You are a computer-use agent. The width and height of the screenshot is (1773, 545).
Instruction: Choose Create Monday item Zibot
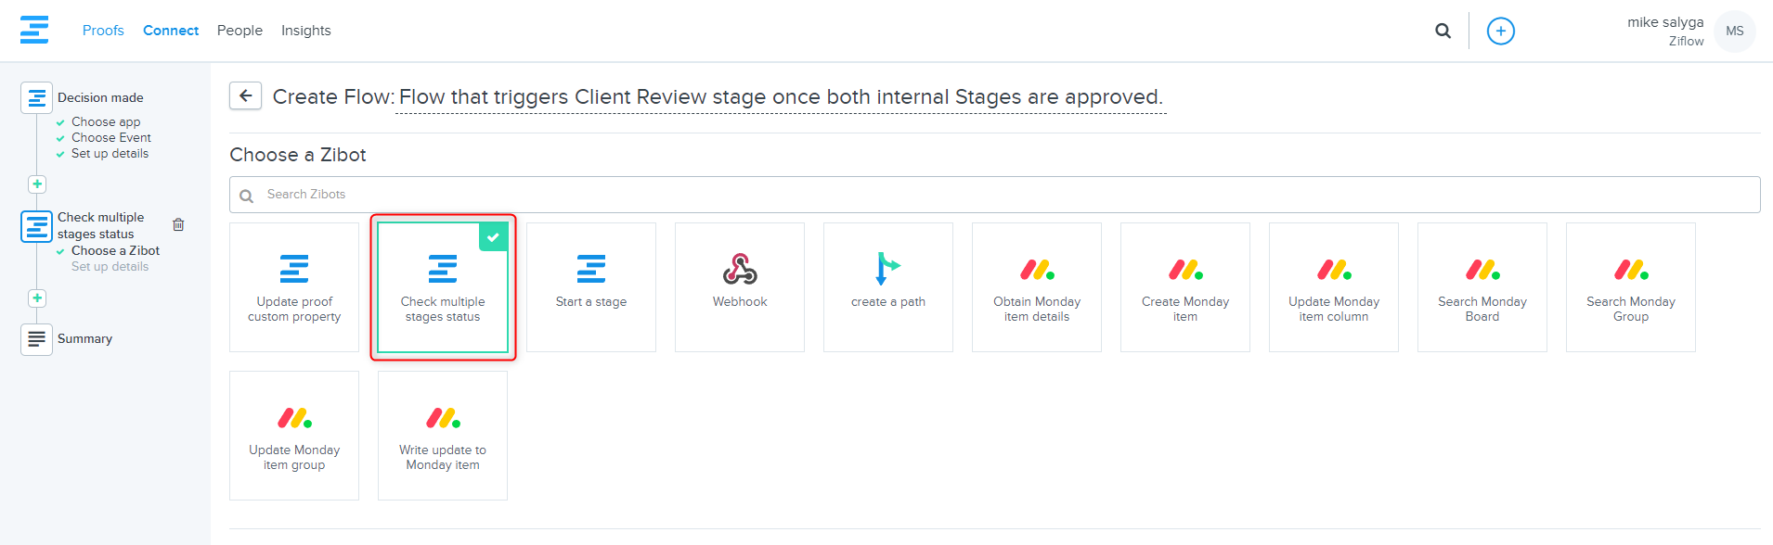[x=1185, y=287]
